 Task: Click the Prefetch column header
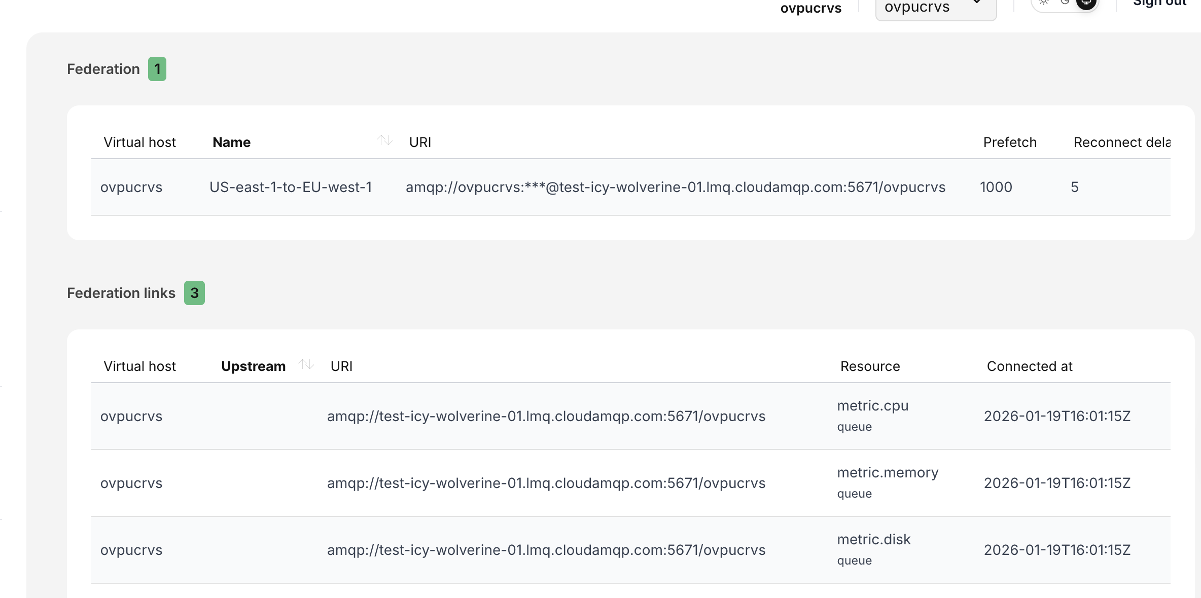point(1010,142)
